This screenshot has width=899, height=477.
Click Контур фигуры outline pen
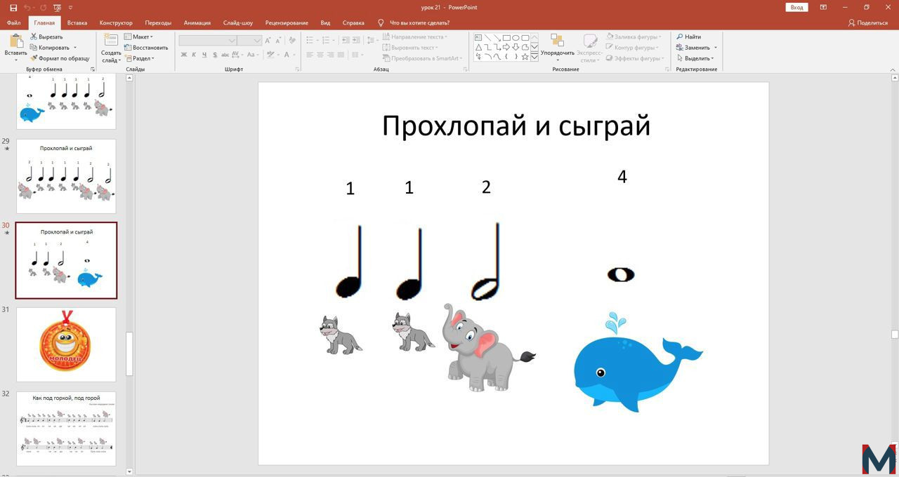[x=632, y=48]
